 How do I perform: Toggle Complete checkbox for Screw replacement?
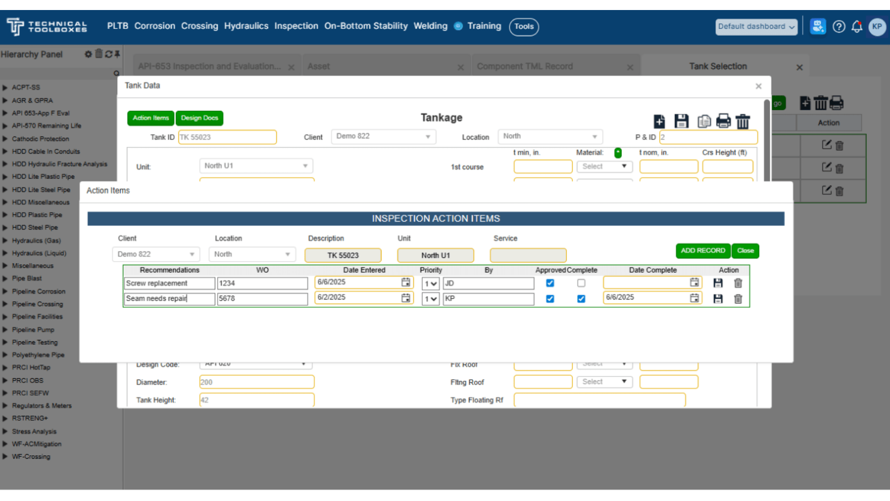[581, 283]
